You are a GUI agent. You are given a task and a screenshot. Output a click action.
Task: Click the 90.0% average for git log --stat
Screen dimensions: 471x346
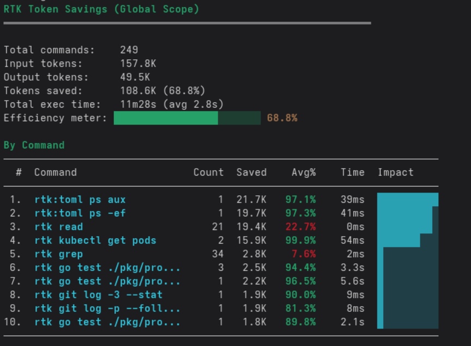pos(301,295)
